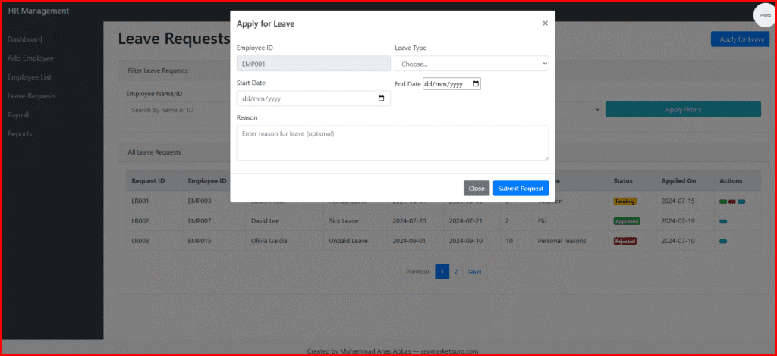Select Employee List in sidebar menu
777x356 pixels.
coord(29,77)
